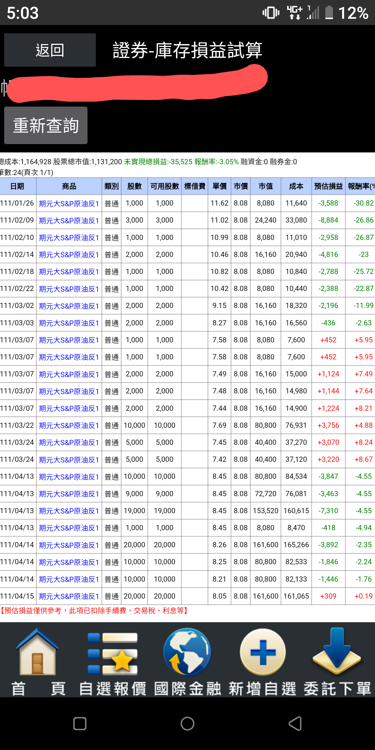Tap the 首頁 home house icon
375x750 pixels.
pos(37,653)
